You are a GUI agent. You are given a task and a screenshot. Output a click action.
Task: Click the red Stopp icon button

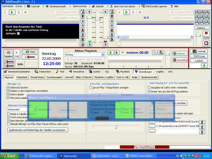tap(206, 35)
